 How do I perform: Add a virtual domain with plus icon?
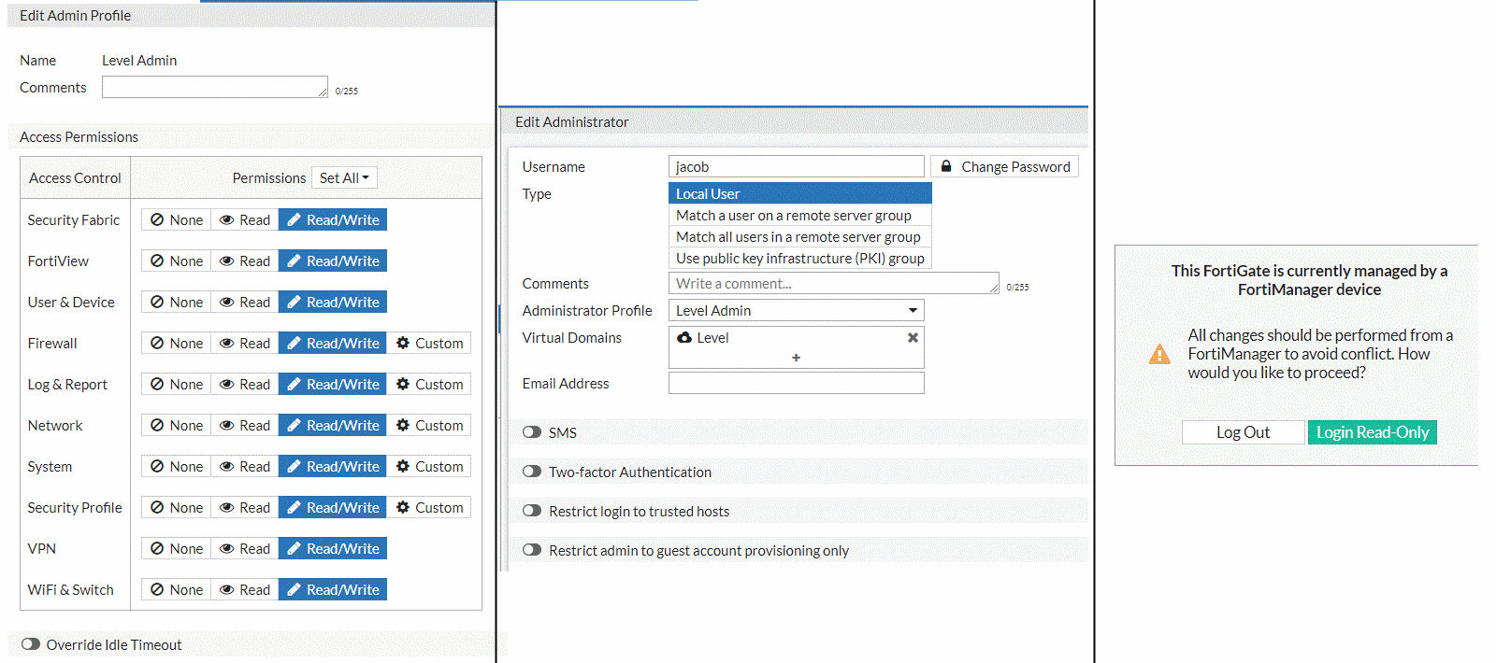796,358
